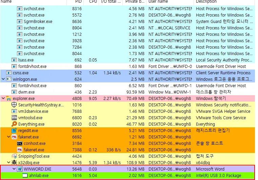The image size is (258, 180).
Task: Click the conhost.exe console icon
Action: pos(20,144)
